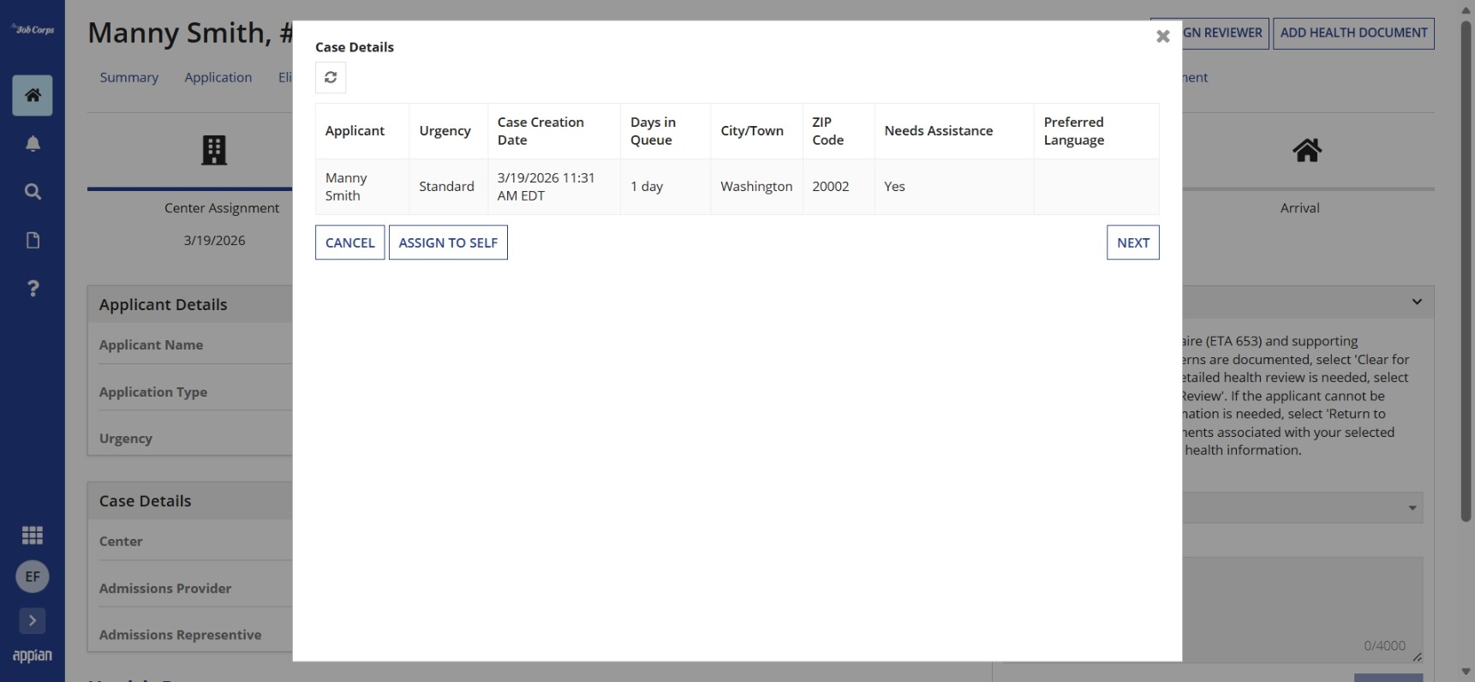Click the Standard urgency cell
1475x682 pixels.
tap(446, 187)
